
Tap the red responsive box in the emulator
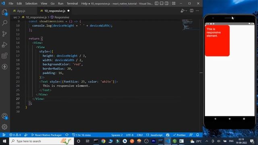[217, 41]
